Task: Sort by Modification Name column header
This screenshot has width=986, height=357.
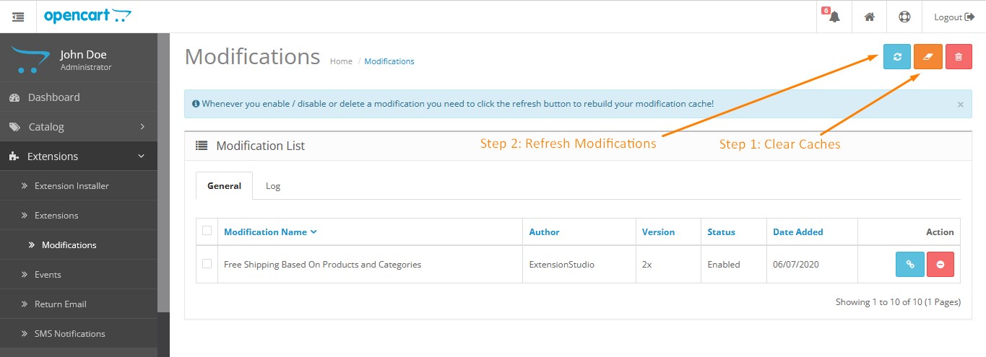Action: tap(270, 232)
